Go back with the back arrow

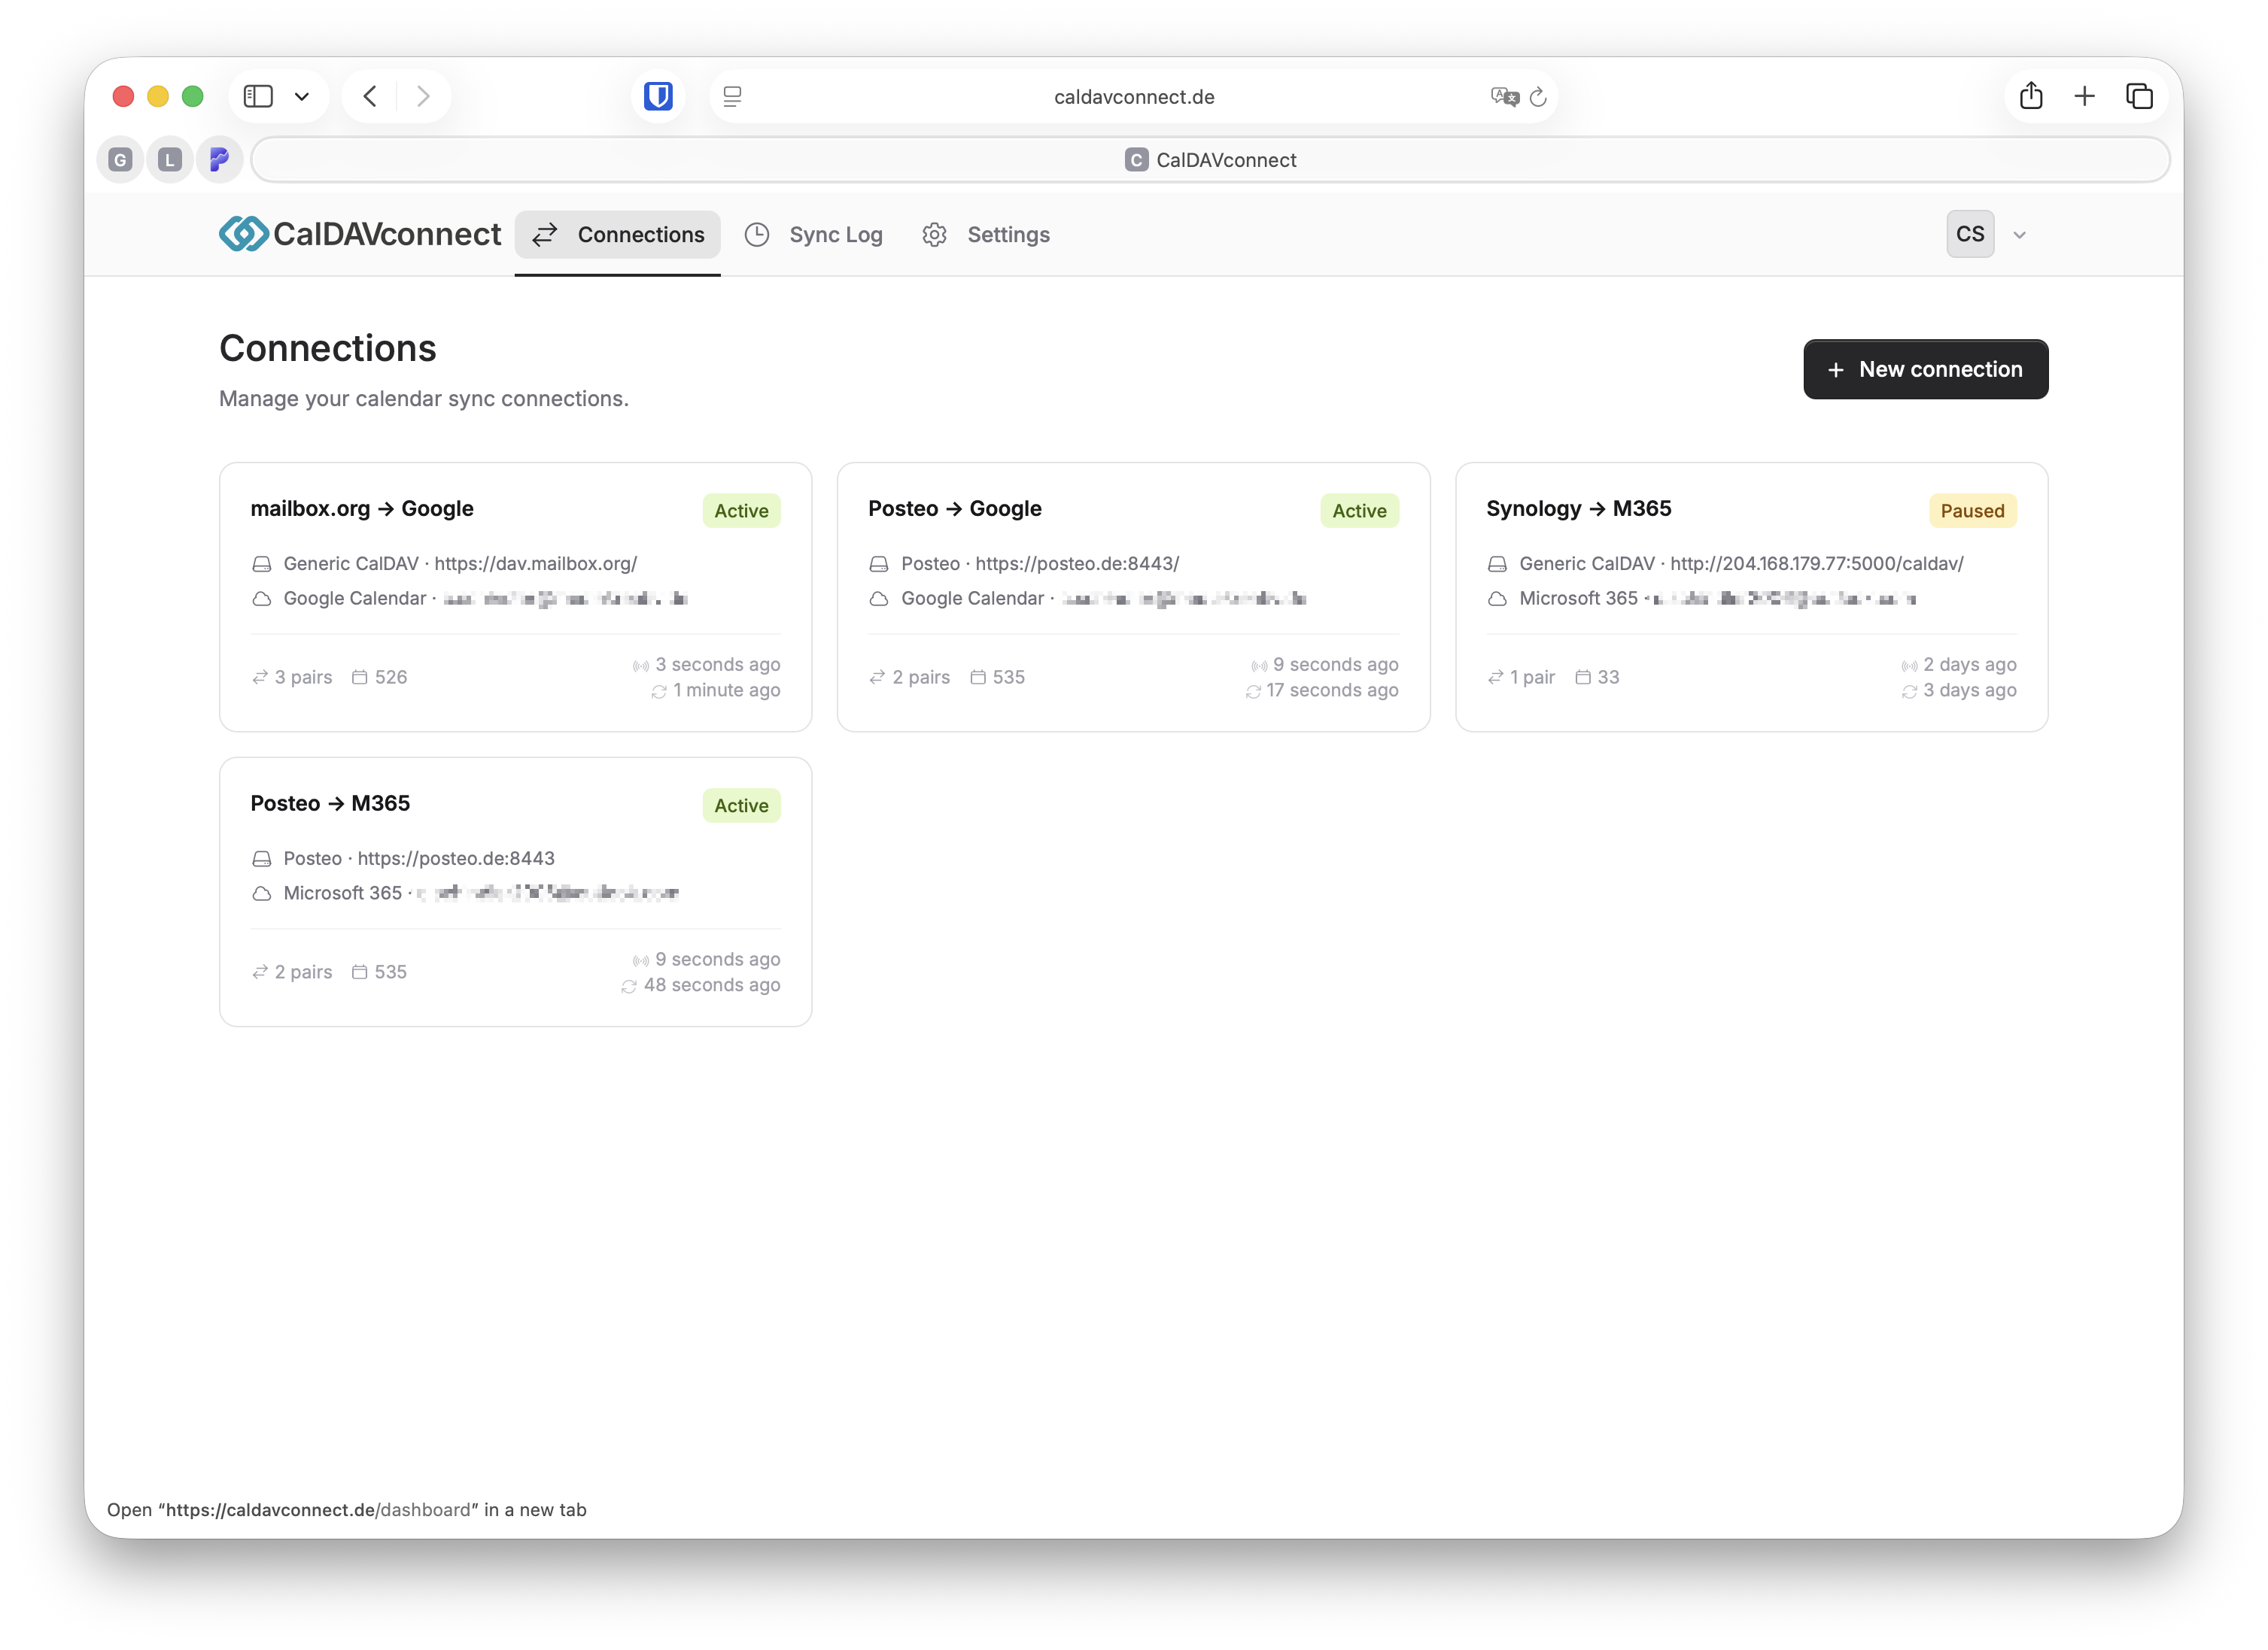click(370, 96)
